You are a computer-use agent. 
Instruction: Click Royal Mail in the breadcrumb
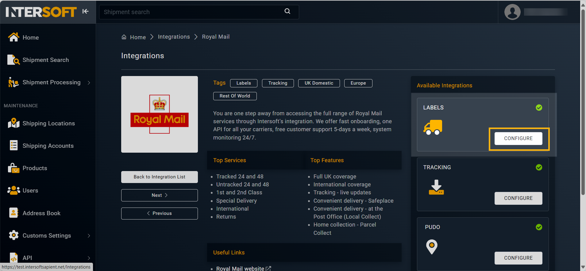[216, 37]
